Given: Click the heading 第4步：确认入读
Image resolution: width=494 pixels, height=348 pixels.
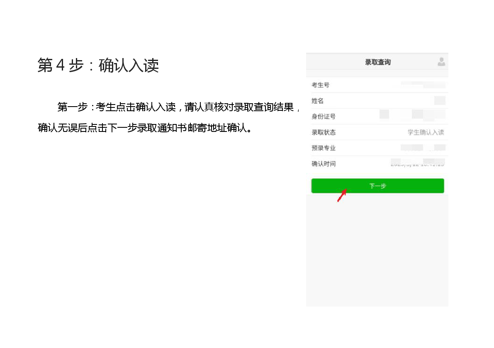Looking at the screenshot, I should coord(98,66).
